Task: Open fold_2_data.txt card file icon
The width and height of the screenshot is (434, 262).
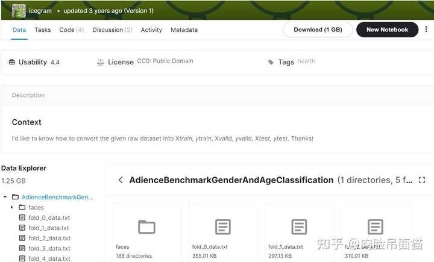Action: 376,226
